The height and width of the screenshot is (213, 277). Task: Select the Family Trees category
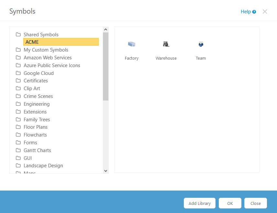pyautogui.click(x=37, y=119)
